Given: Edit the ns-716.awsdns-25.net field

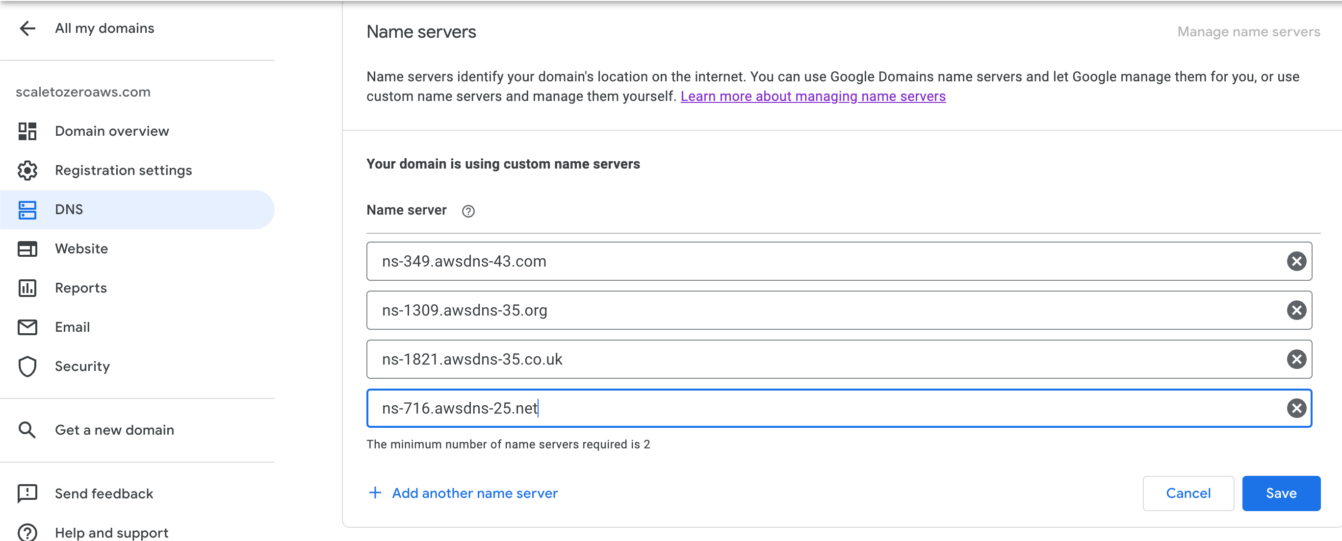Looking at the screenshot, I should tap(839, 408).
